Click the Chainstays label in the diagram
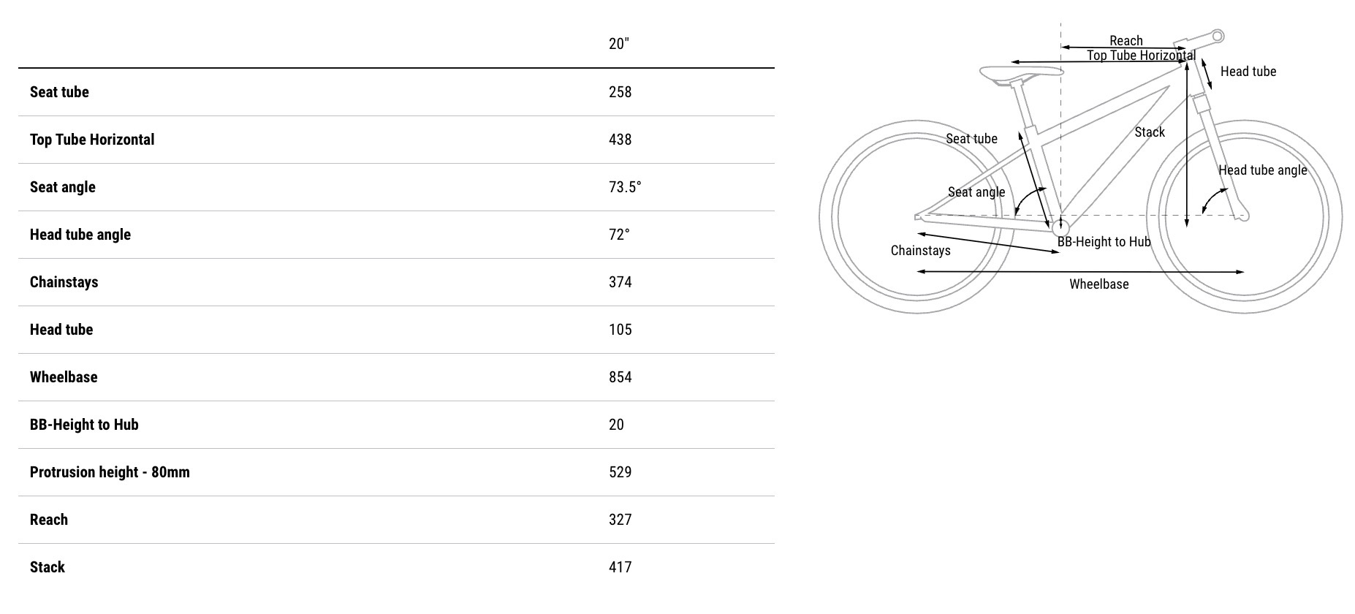Screen dimensions: 1355x614 click(x=920, y=251)
